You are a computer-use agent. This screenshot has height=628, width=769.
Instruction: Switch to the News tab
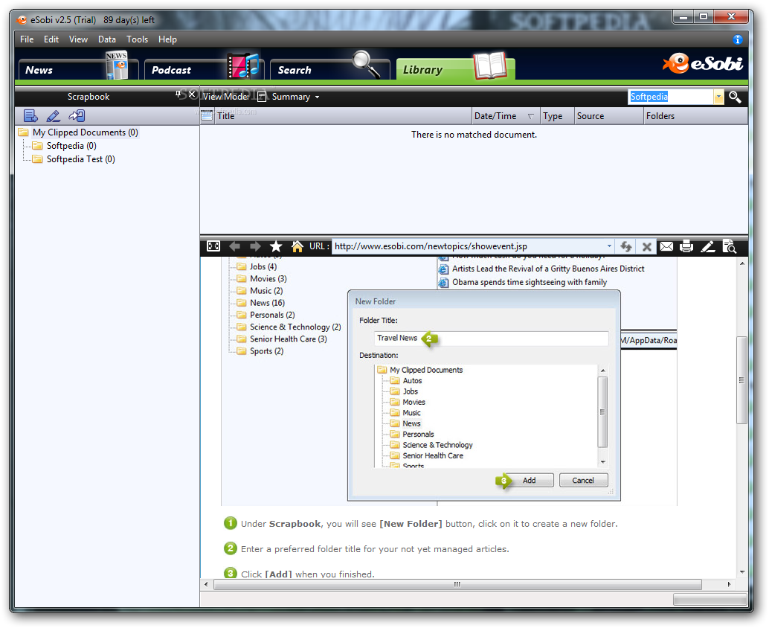click(79, 69)
